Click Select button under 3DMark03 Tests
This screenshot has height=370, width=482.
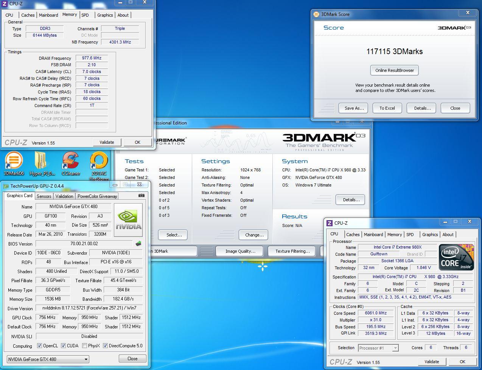coord(173,235)
